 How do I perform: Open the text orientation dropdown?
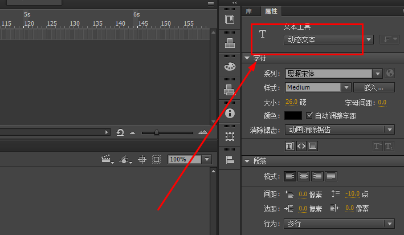390,39
